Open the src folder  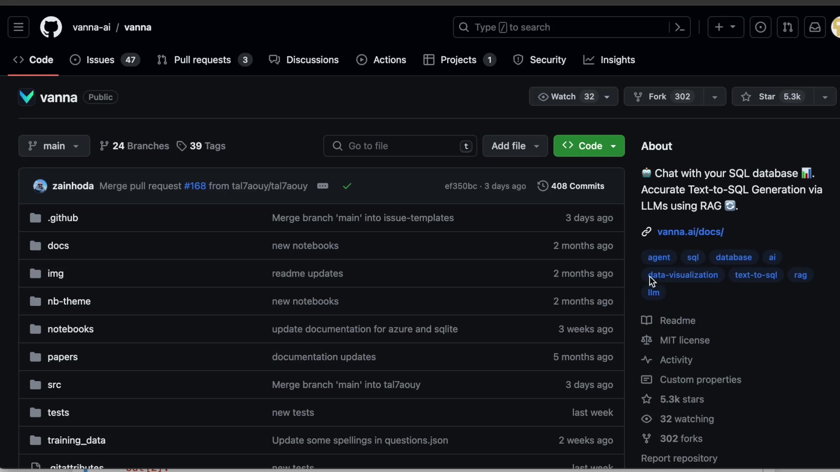tap(54, 385)
